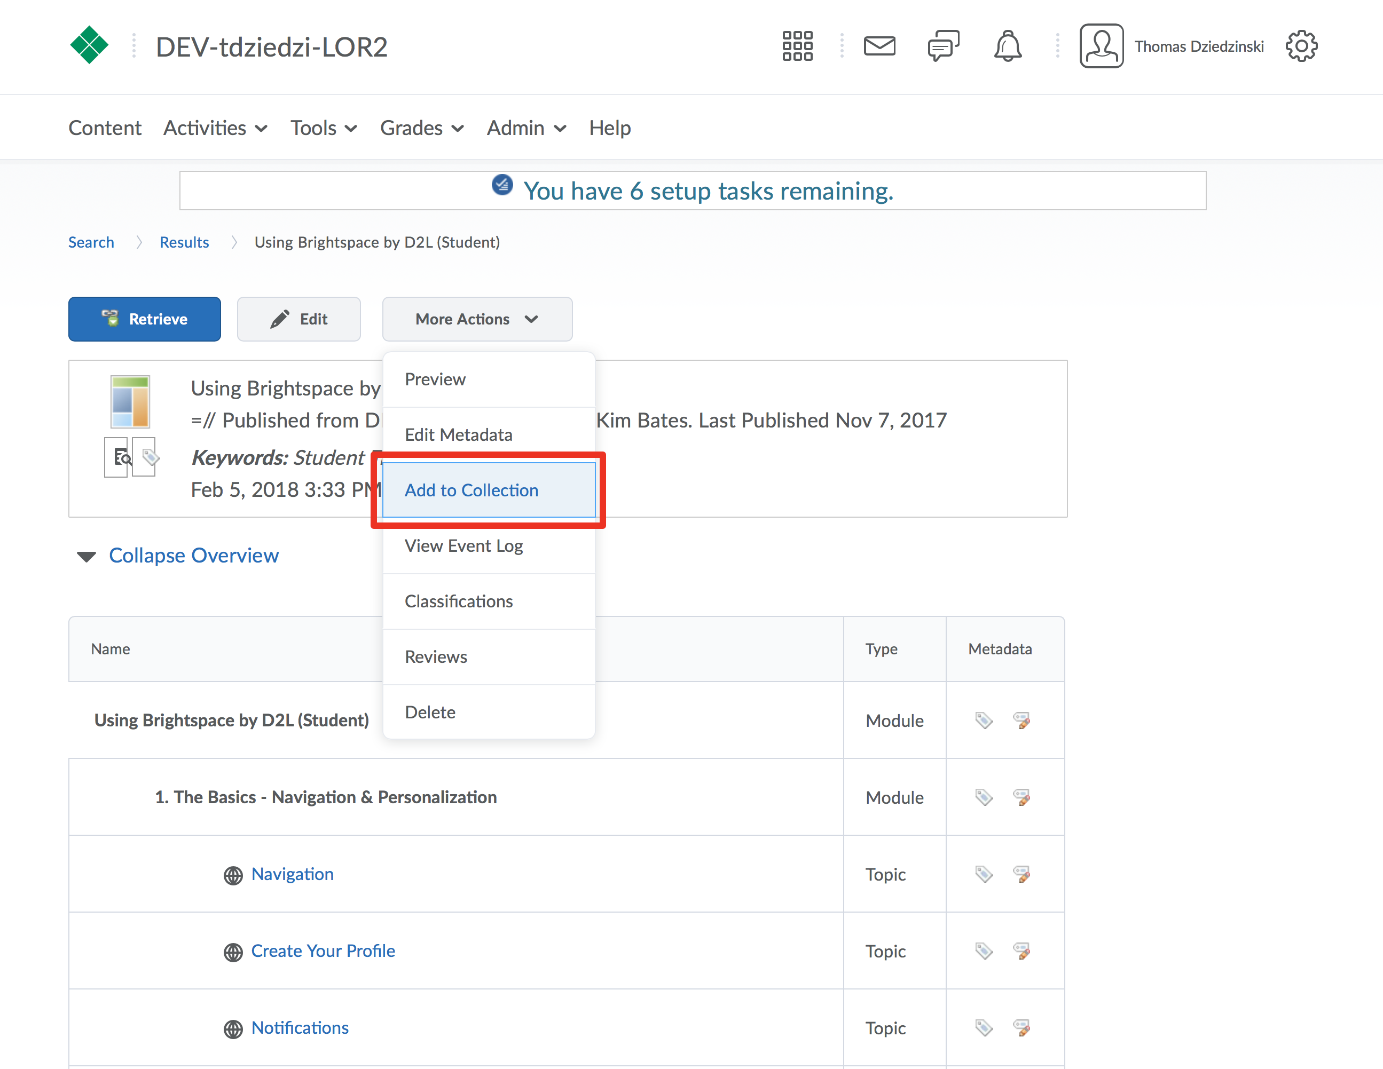Open the Navigation topic link

pos(293,874)
